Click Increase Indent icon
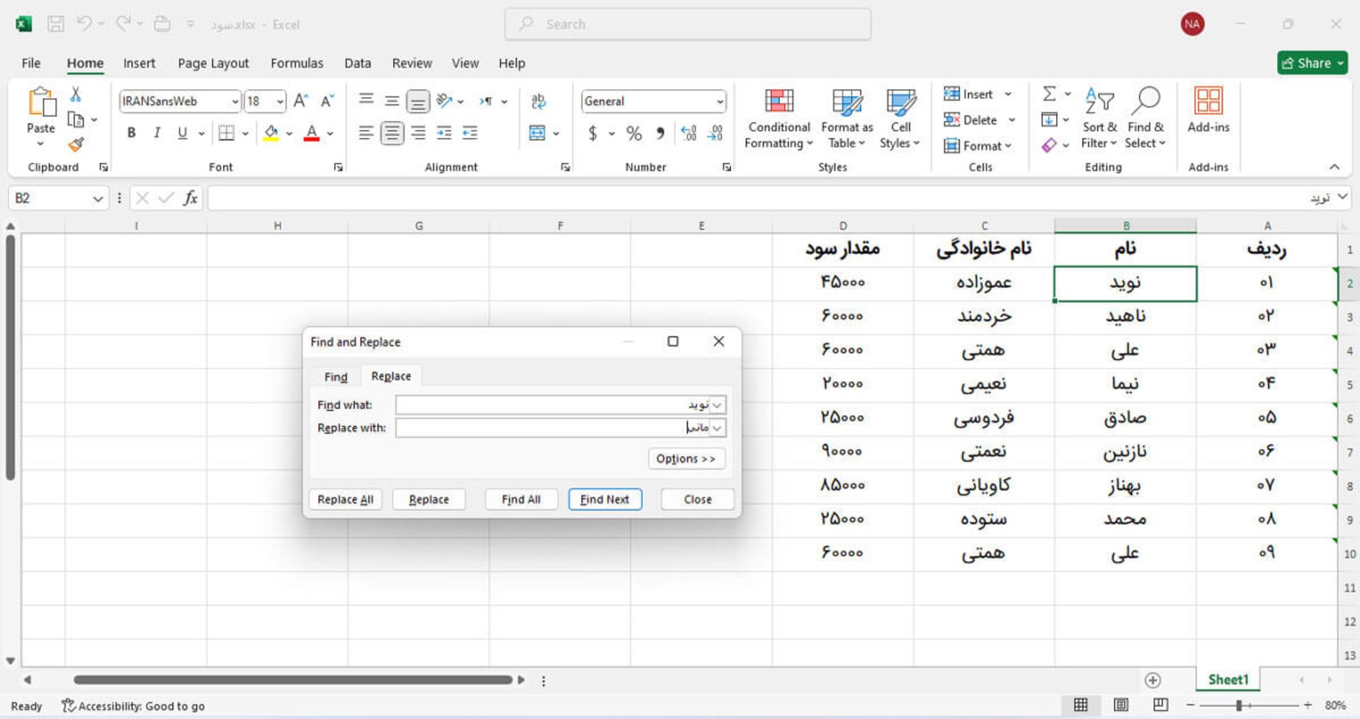1360x719 pixels. (x=470, y=133)
